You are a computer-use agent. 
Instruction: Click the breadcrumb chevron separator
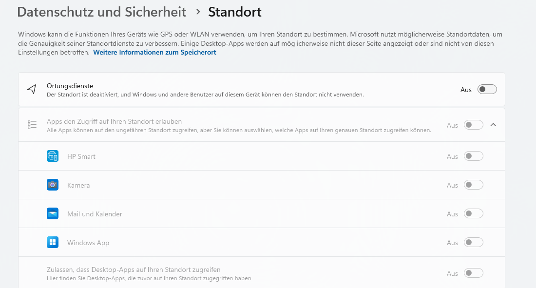(198, 12)
